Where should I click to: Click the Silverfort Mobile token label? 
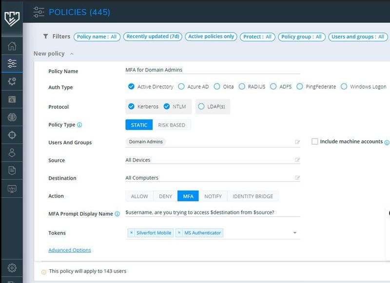point(154,233)
